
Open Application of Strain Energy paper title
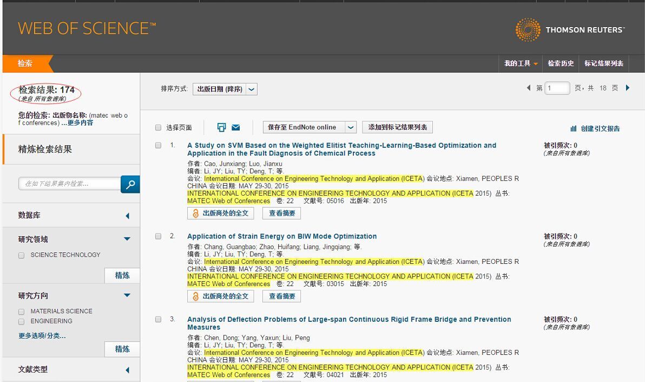[x=282, y=236]
